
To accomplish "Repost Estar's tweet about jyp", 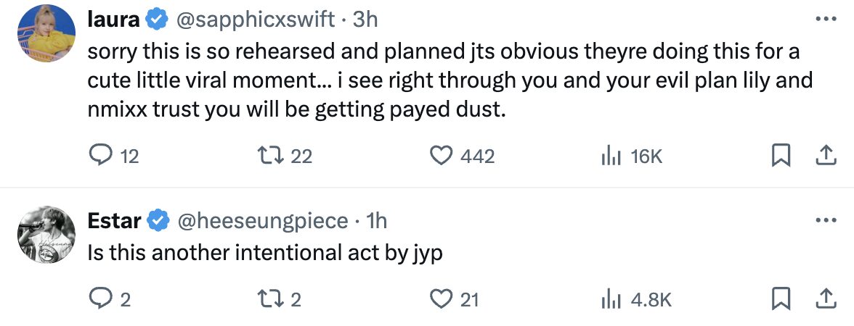I will point(270,298).
